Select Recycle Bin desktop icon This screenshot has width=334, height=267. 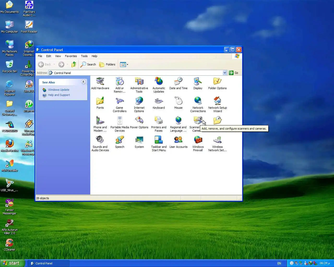[x=9, y=66]
